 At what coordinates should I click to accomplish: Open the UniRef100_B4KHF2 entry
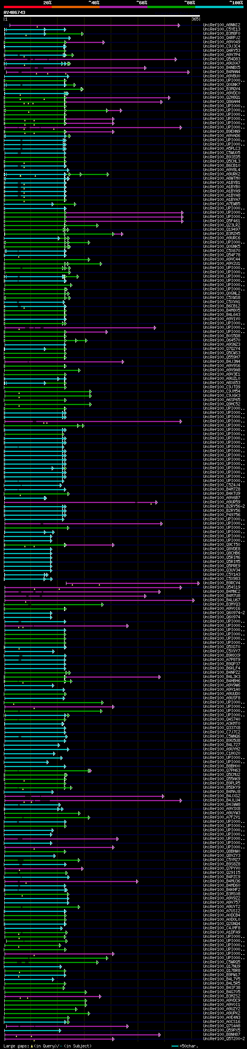[x=222, y=890]
